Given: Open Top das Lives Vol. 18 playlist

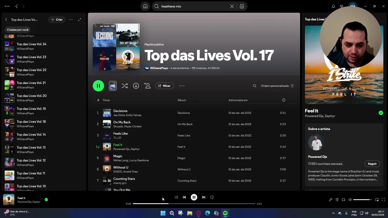Looking at the screenshot, I should 44,124.
